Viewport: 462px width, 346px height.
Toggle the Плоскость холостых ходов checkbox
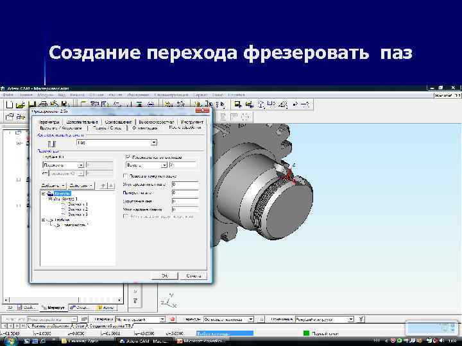[x=128, y=157]
